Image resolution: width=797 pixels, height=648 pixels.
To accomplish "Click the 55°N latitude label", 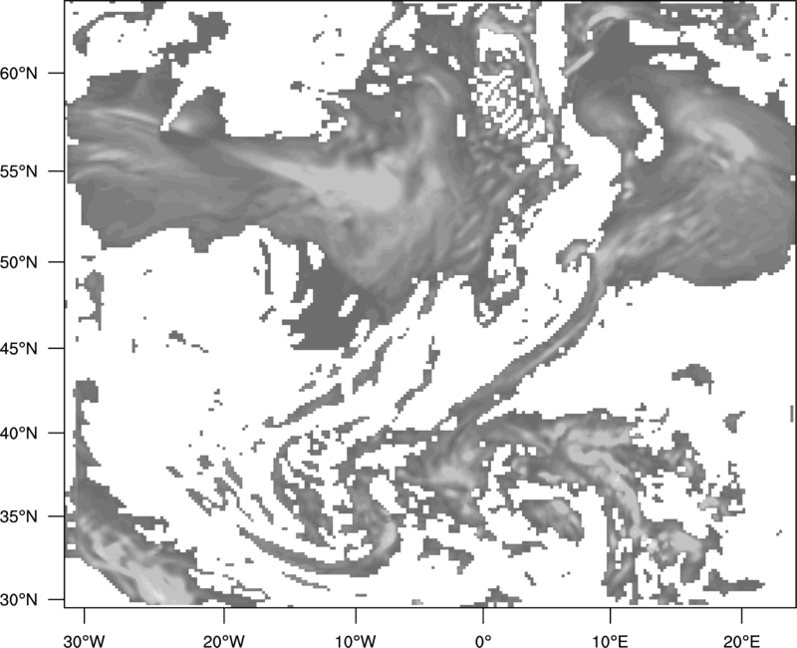I will (x=19, y=171).
